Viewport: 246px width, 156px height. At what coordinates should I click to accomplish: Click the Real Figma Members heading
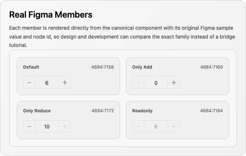(51, 15)
